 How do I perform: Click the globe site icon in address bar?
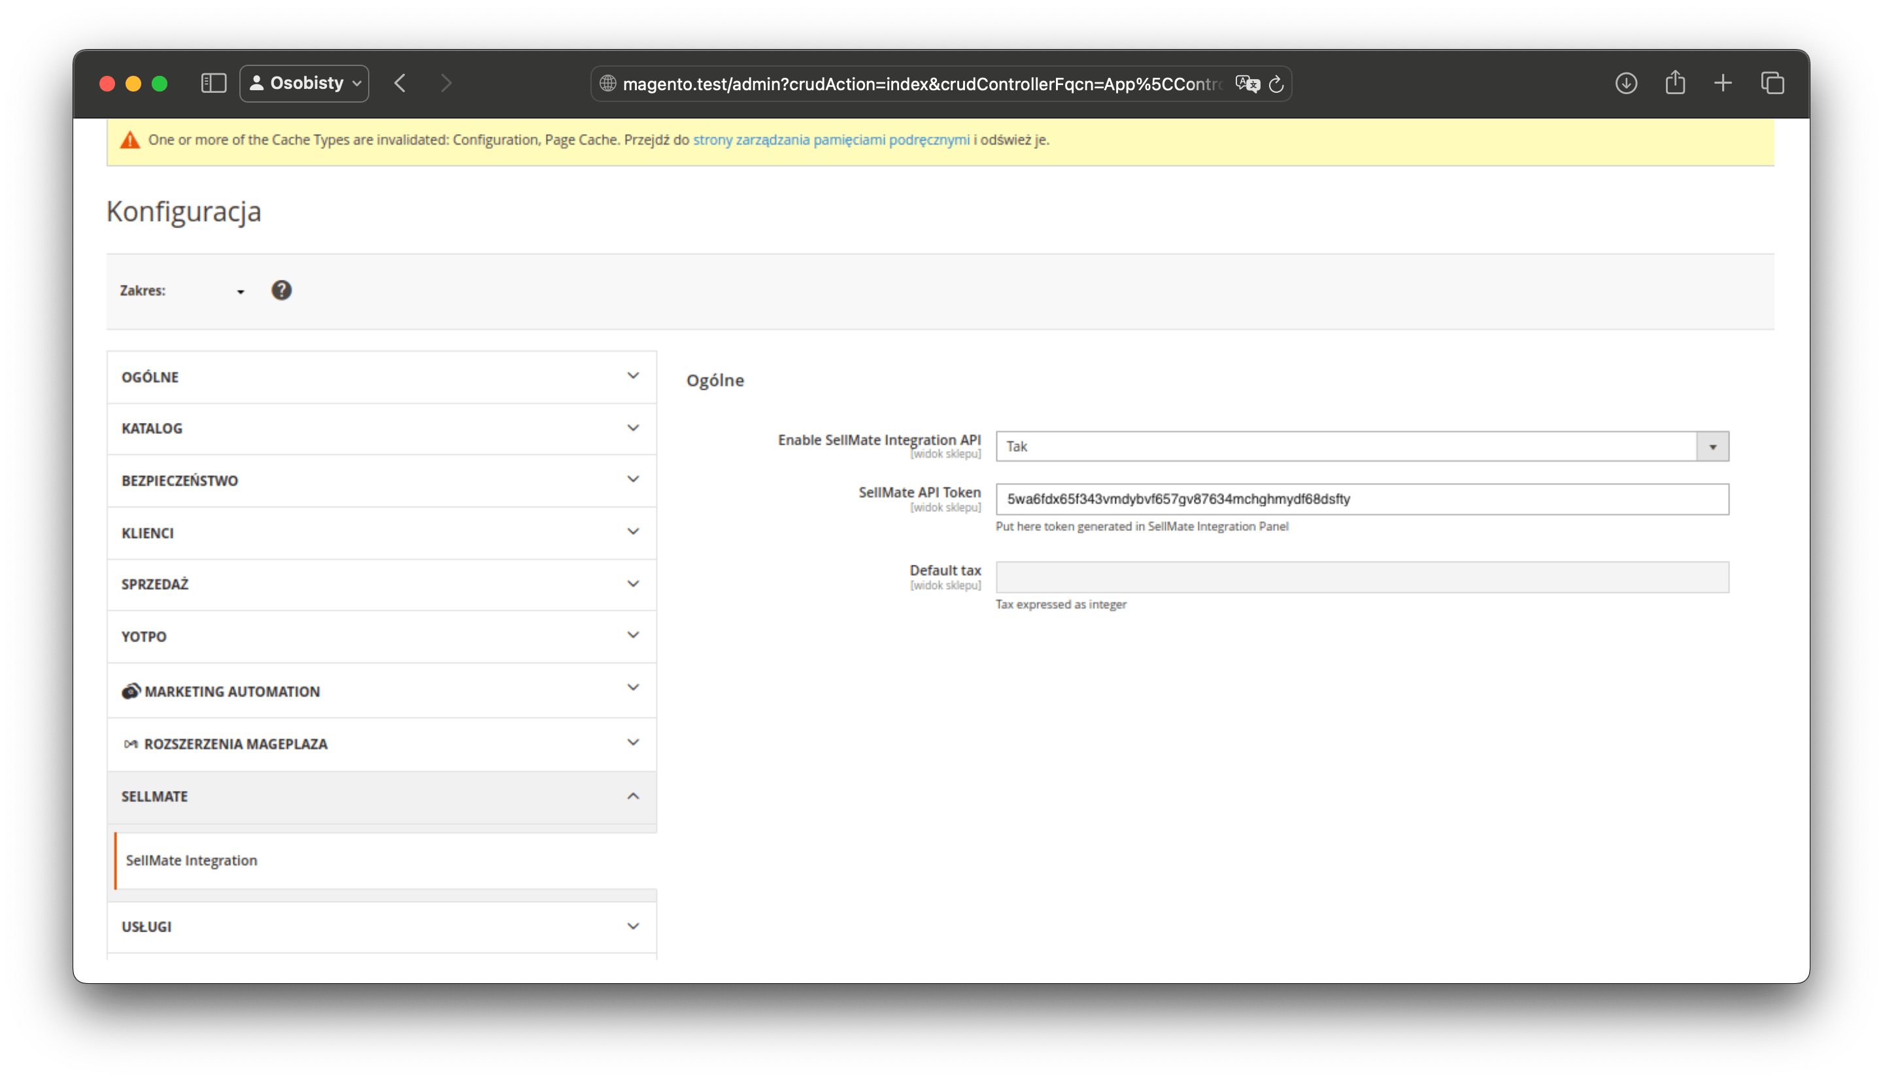[x=607, y=84]
